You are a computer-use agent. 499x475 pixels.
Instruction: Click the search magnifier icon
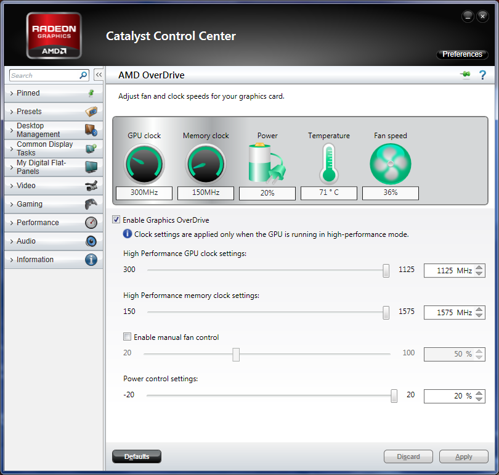pyautogui.click(x=83, y=75)
